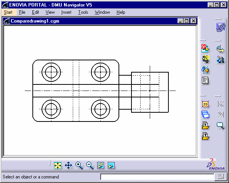The image size is (229, 183).
Task: Open the Help menu
Action: pyautogui.click(x=121, y=12)
